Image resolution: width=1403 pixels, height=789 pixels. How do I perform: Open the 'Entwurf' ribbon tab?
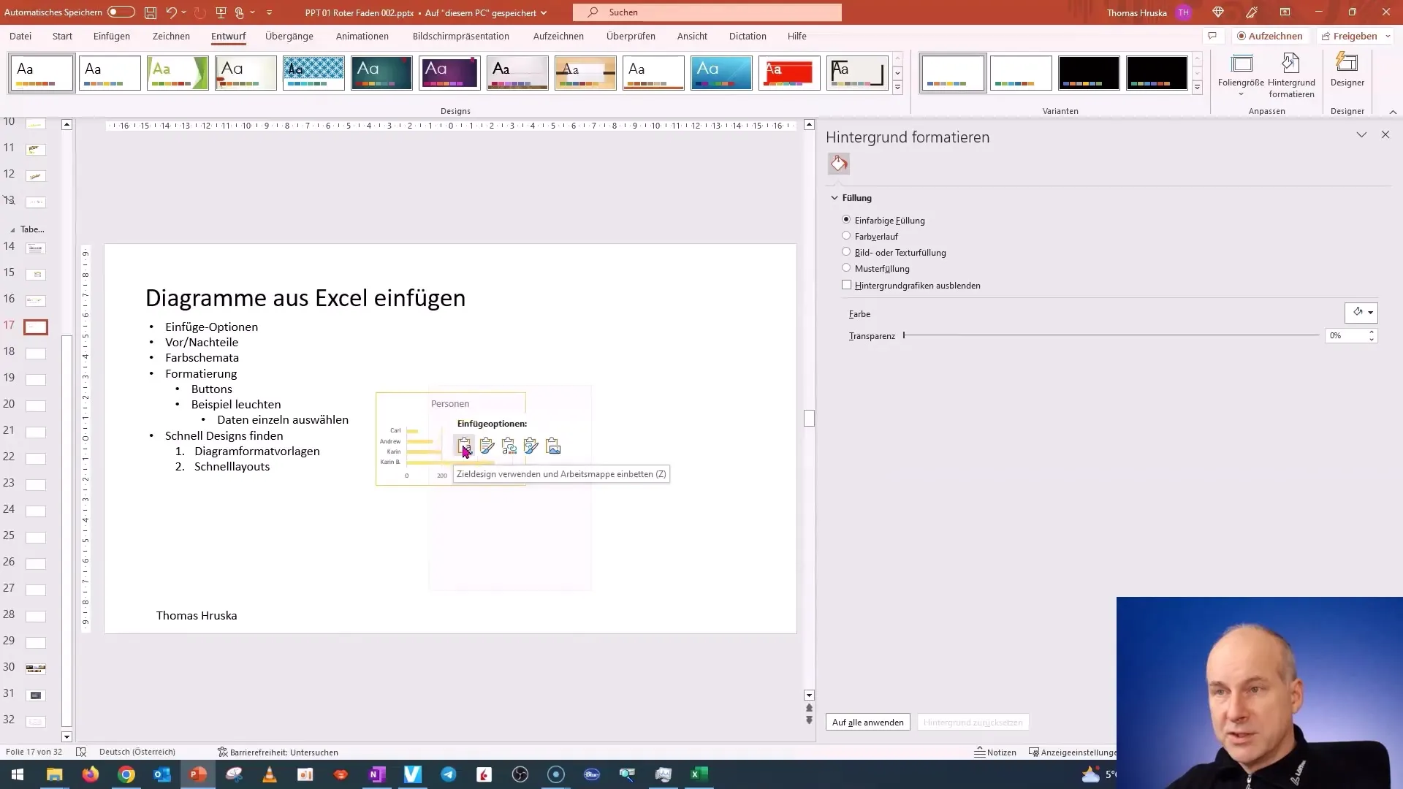[229, 36]
